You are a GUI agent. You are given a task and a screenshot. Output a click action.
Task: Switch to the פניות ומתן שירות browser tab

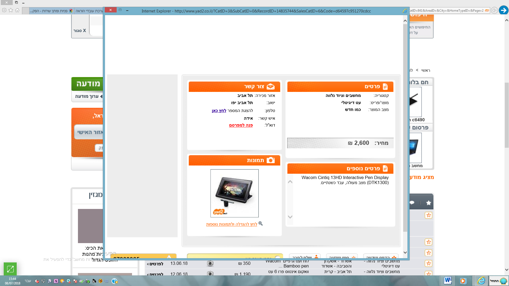[51, 11]
